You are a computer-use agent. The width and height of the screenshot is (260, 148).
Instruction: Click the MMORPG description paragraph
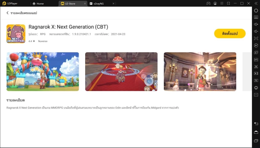tap(93, 108)
